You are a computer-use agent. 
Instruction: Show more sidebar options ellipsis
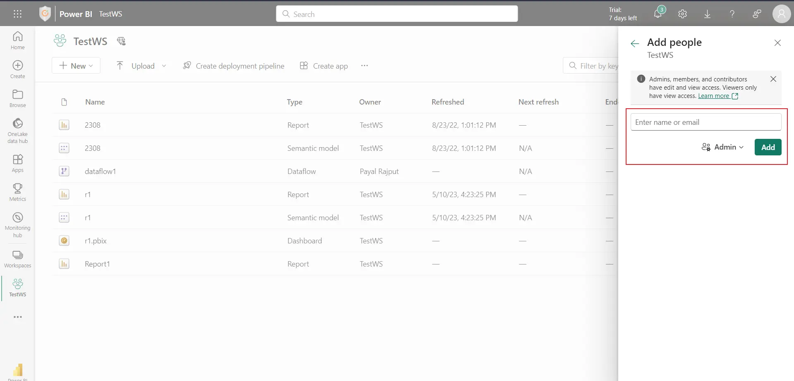point(17,317)
